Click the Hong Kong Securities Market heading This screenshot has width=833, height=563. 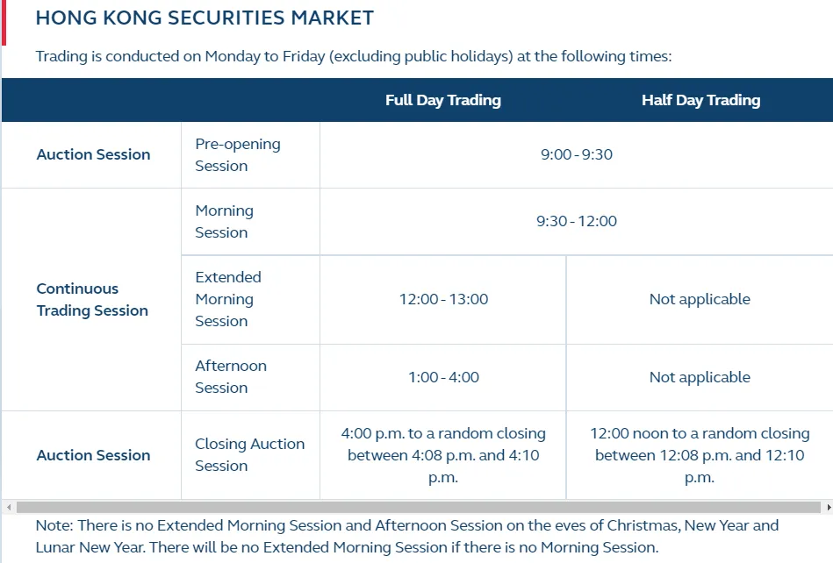pyautogui.click(x=205, y=18)
